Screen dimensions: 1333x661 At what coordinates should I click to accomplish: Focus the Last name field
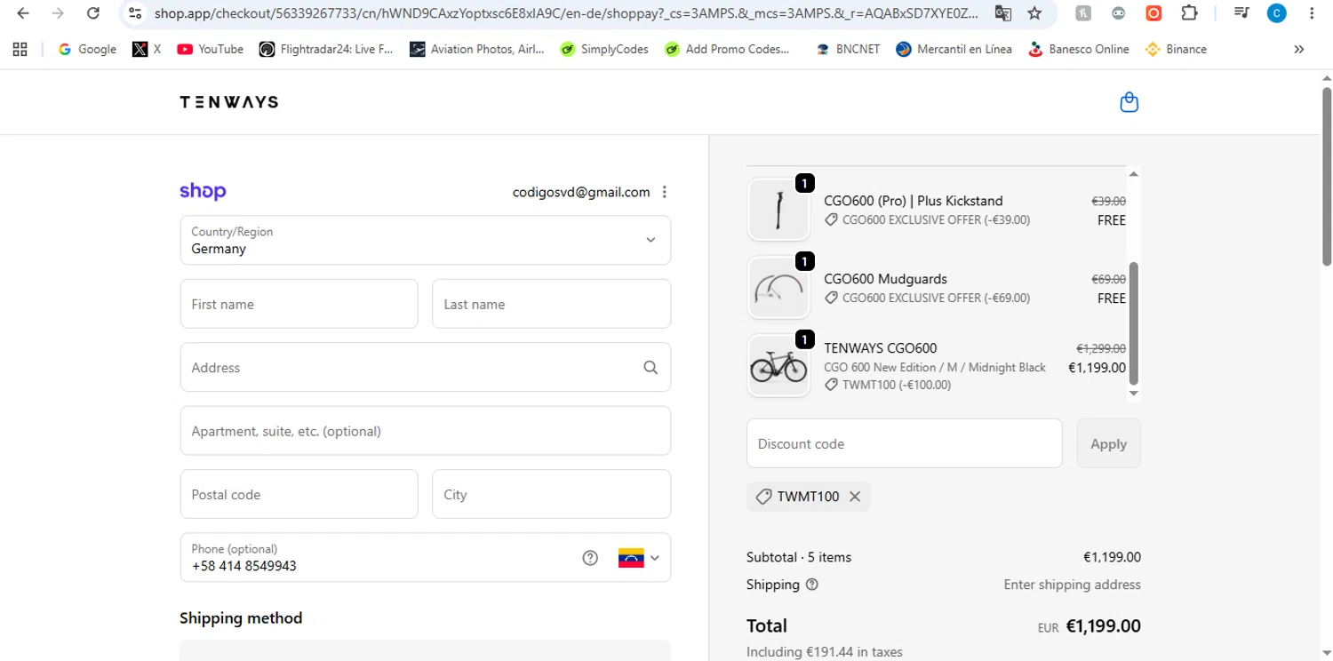pyautogui.click(x=551, y=304)
